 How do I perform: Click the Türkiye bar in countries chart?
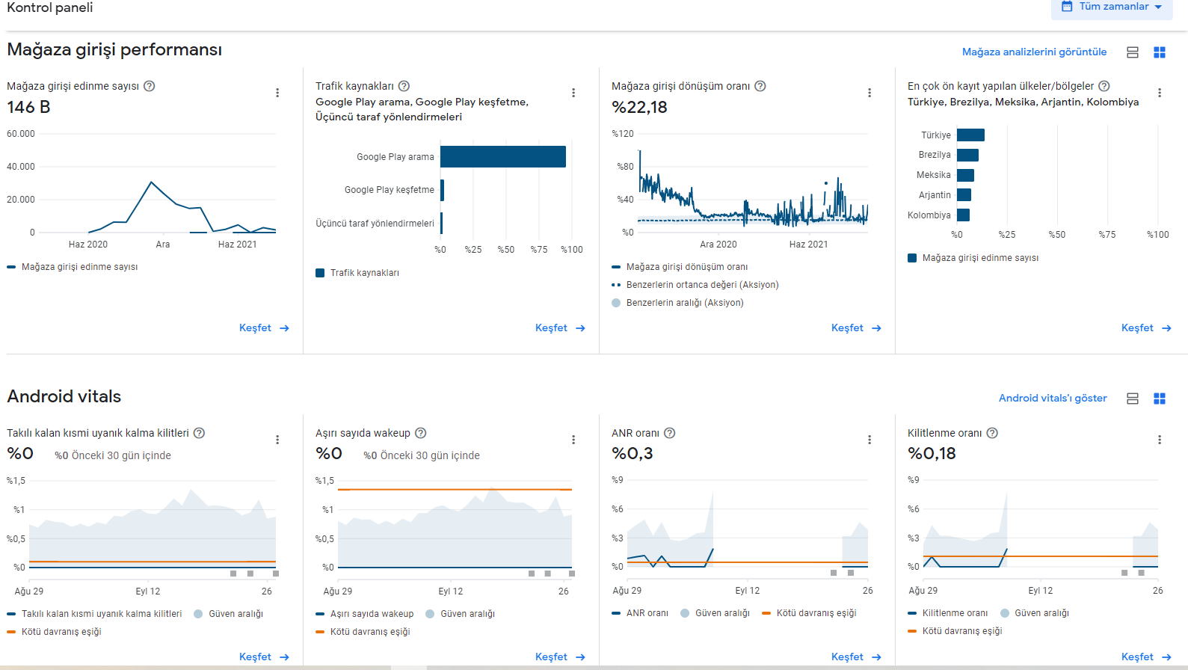point(970,135)
